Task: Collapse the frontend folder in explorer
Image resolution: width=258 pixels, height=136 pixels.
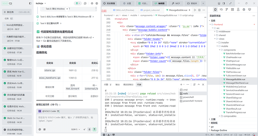Action: pyautogui.click(x=210, y=25)
